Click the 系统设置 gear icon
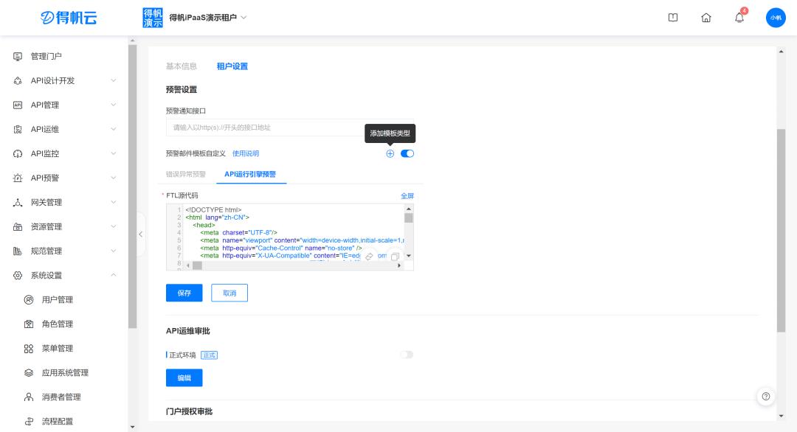This screenshot has height=432, width=797. [x=18, y=276]
